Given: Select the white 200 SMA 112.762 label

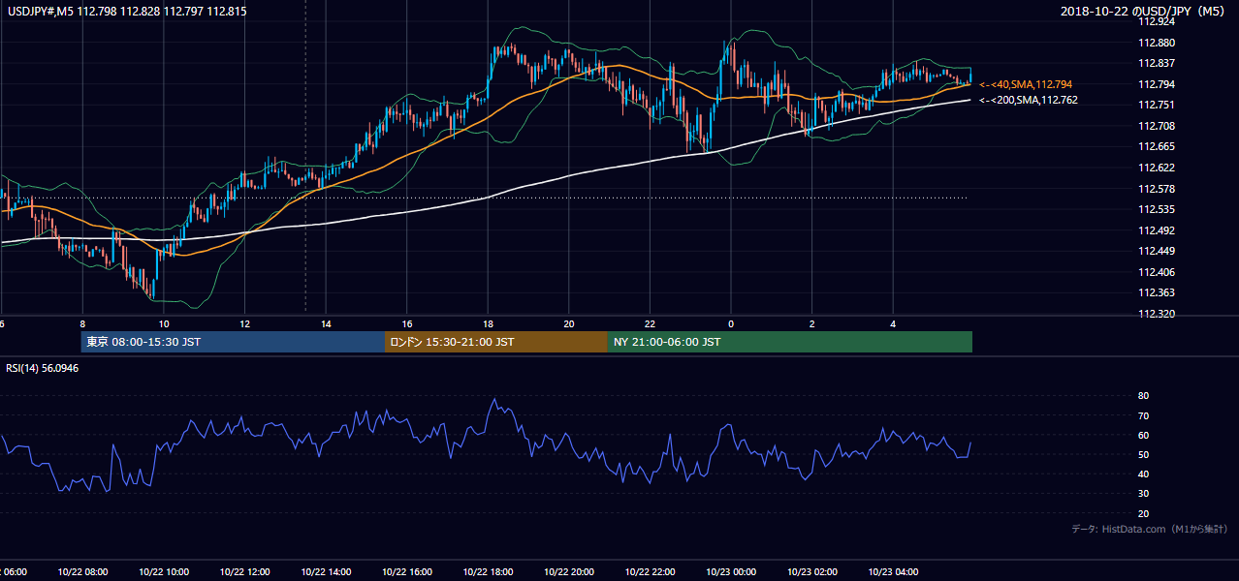Looking at the screenshot, I should pos(1028,100).
